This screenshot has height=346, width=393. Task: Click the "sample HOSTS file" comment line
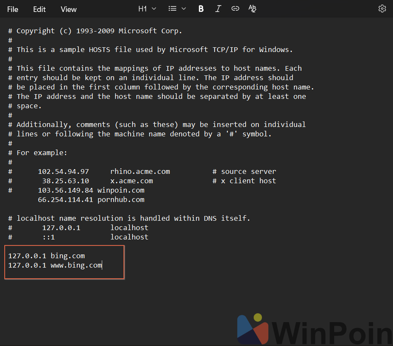click(x=150, y=50)
